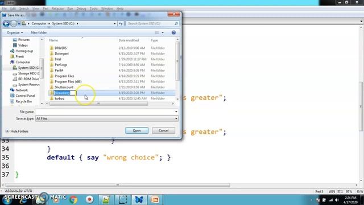
Task: Select BD-ROM Drive in navigation pane
Action: coord(26,79)
